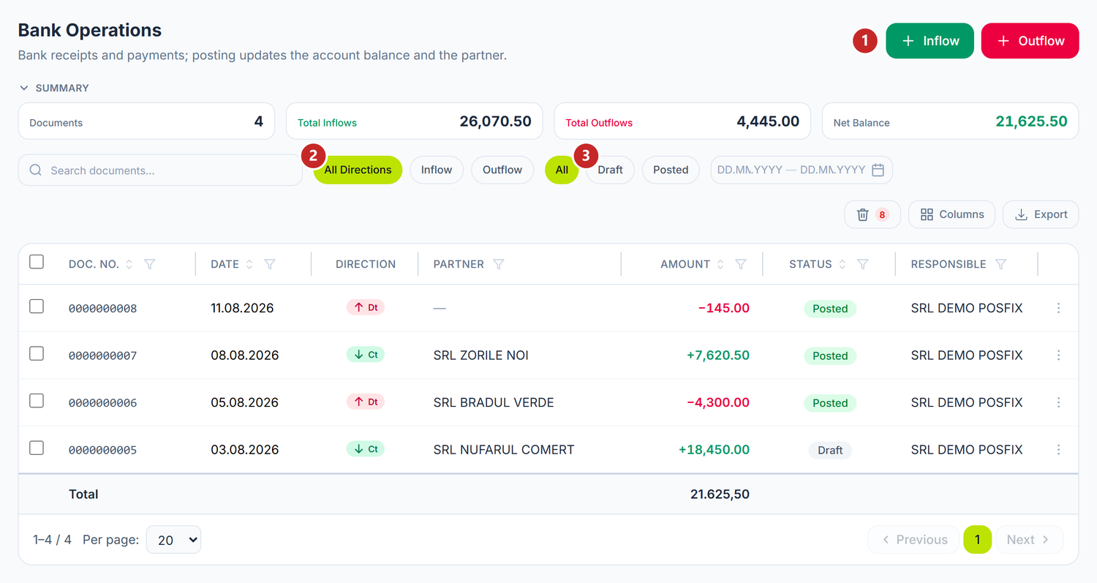This screenshot has width=1097, height=583.
Task: Filter by Outflow direction pill
Action: click(502, 170)
